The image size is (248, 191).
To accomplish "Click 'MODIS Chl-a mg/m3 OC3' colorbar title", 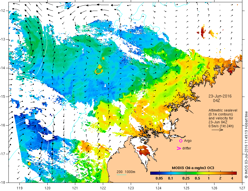I will click(x=193, y=168).
